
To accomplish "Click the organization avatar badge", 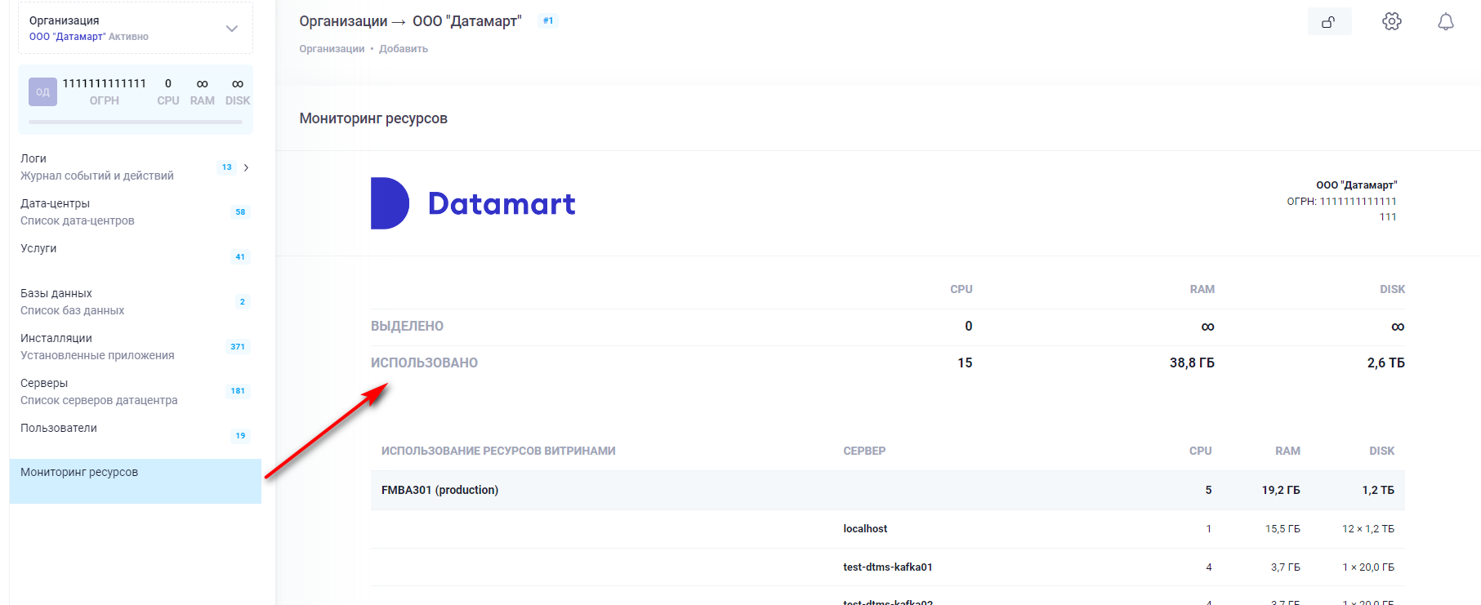I will point(42,92).
